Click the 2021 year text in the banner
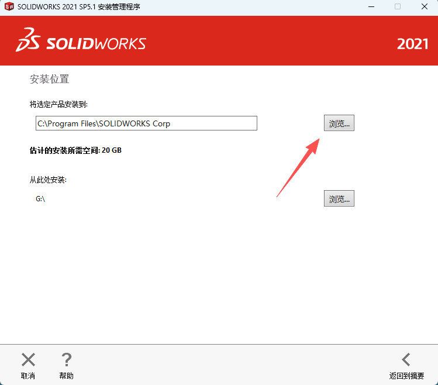 (413, 44)
